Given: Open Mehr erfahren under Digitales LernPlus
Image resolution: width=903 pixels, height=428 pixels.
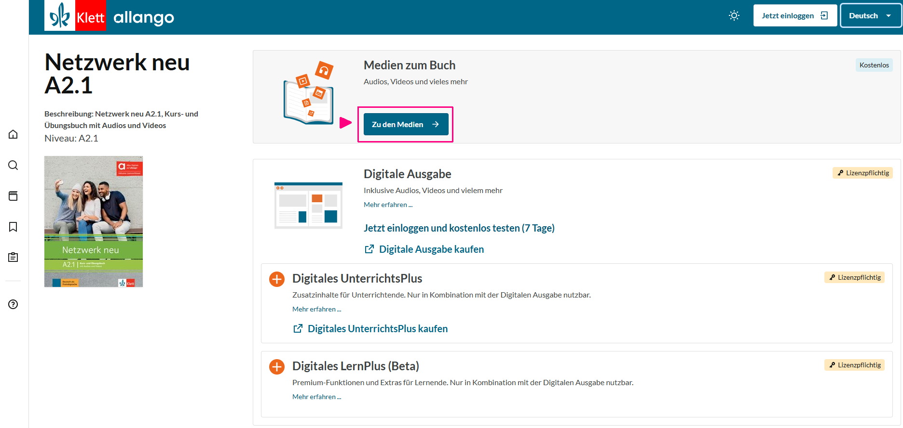Looking at the screenshot, I should pyautogui.click(x=316, y=397).
